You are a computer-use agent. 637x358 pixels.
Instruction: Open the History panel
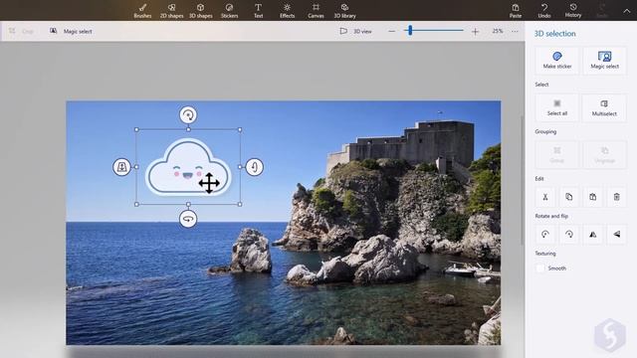(573, 11)
